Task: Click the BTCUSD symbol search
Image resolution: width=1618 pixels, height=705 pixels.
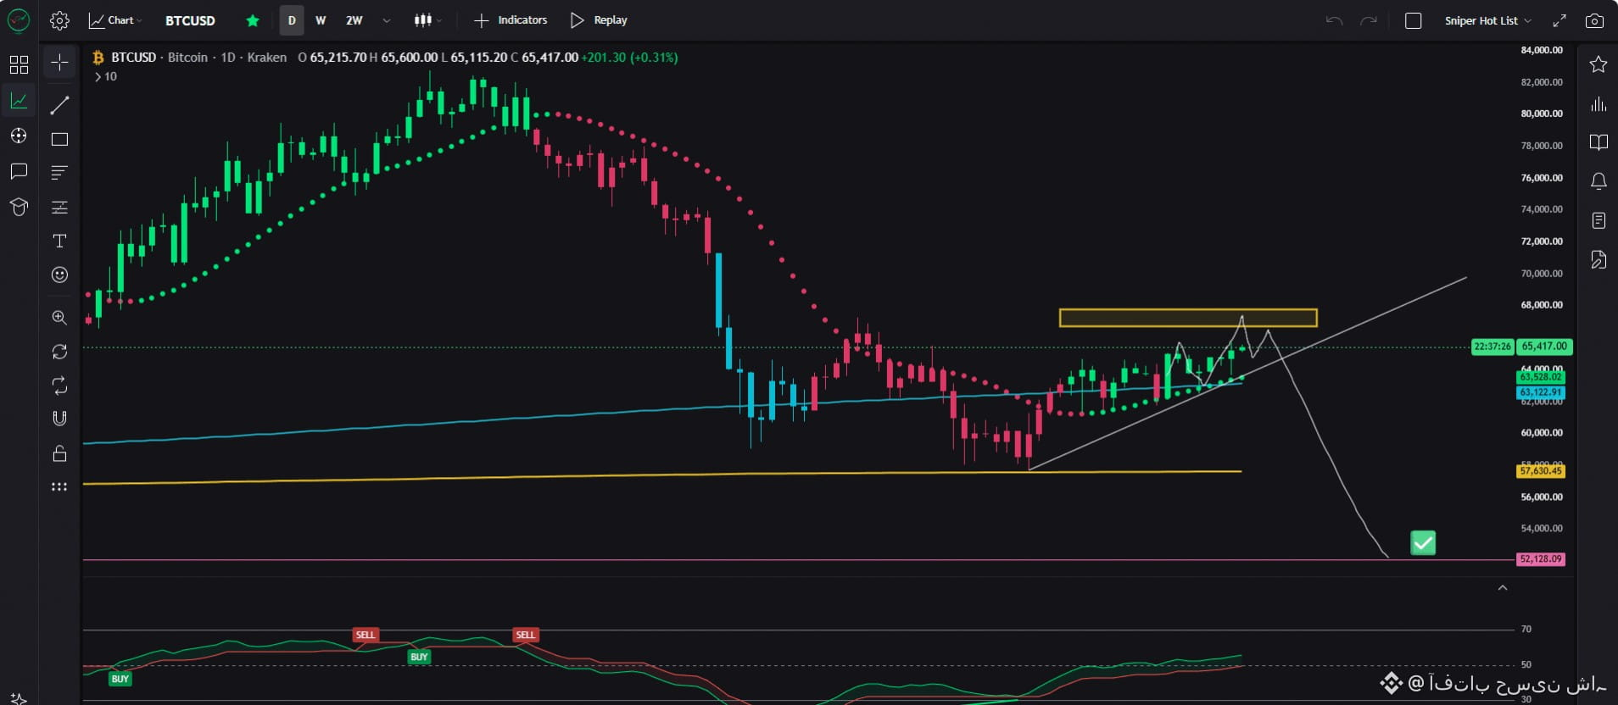Action: point(190,20)
